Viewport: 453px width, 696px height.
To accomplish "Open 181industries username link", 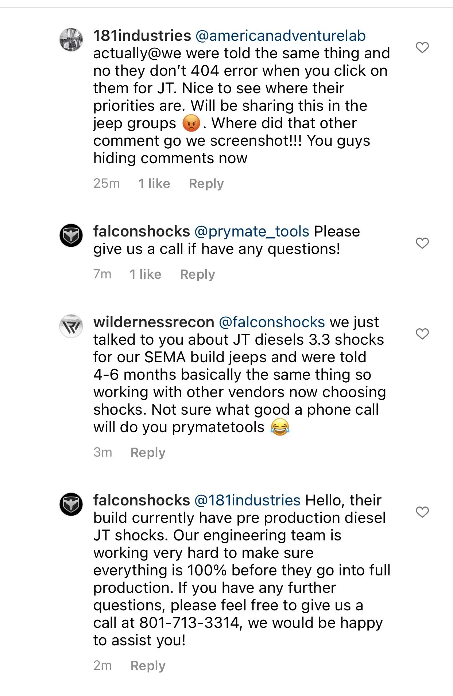I will [142, 36].
